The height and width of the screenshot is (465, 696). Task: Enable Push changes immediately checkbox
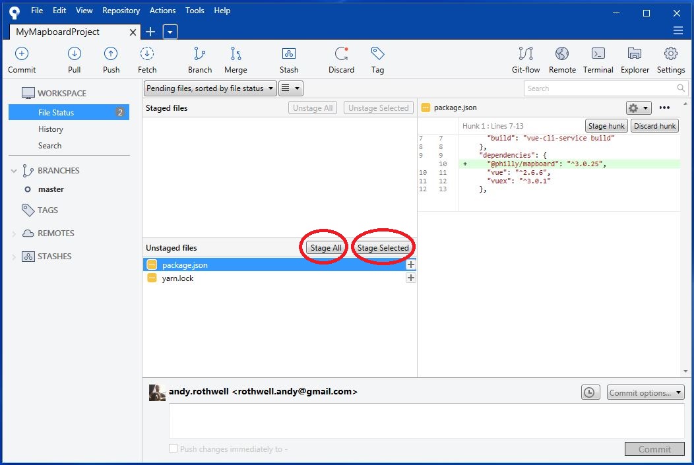[x=173, y=448]
